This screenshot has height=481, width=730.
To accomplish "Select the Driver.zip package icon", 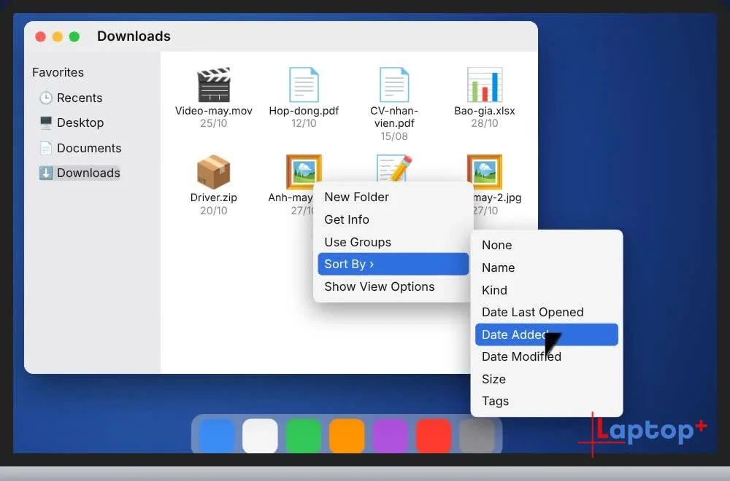I will pos(214,171).
